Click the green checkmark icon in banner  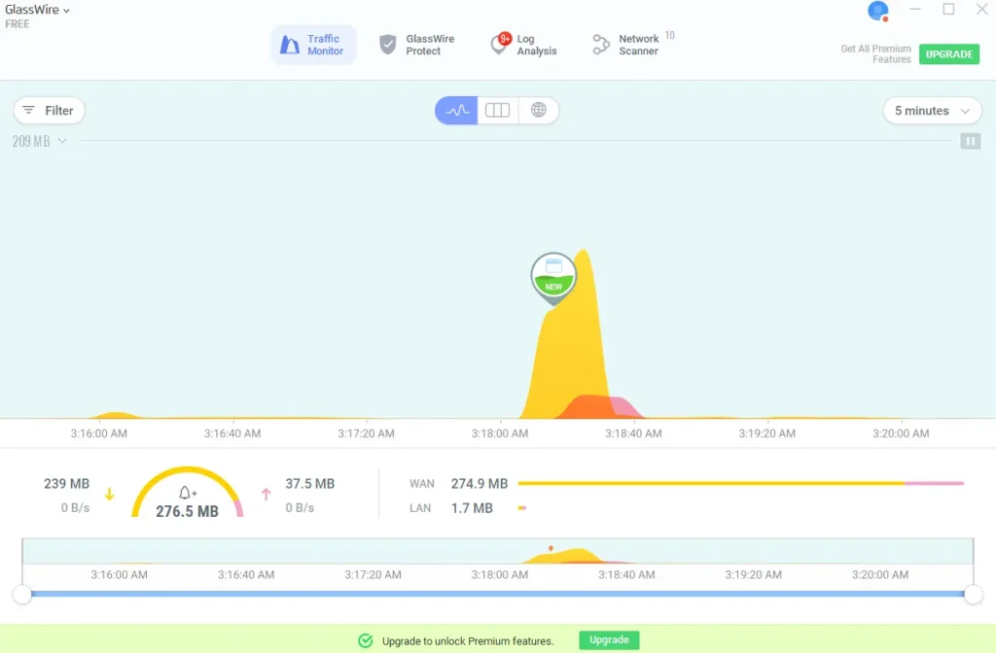pyautogui.click(x=366, y=641)
